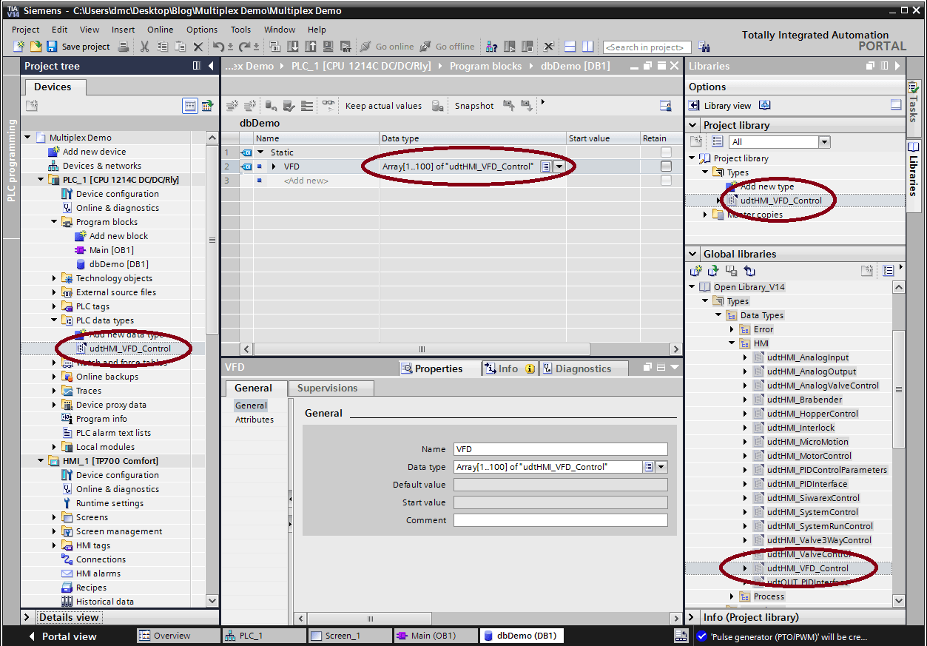Expand the Technology objects folder
This screenshot has height=646, width=927.
pos(54,278)
